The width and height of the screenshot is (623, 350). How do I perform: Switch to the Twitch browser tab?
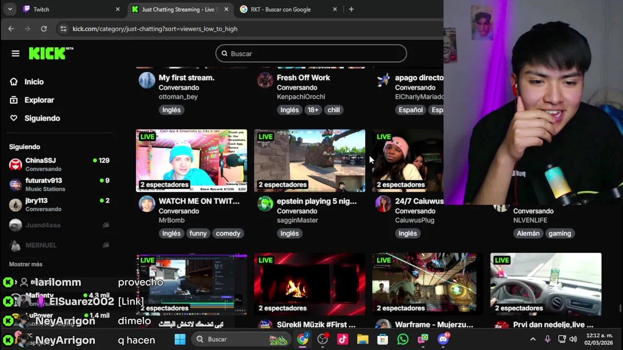tap(71, 9)
